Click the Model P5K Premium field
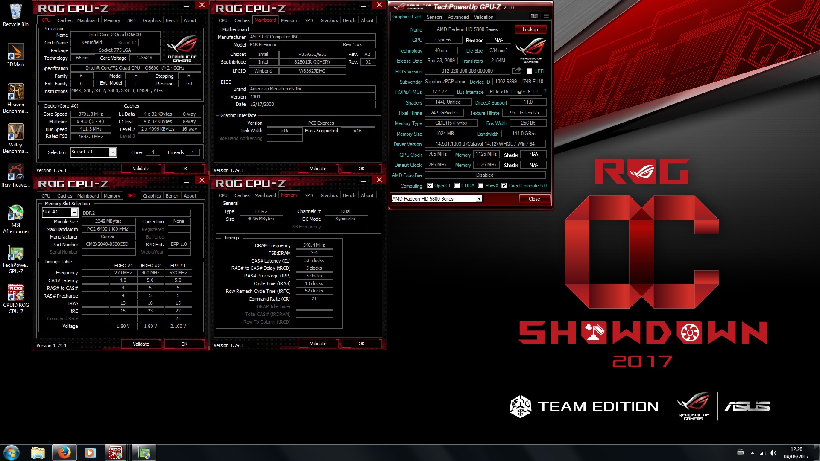 click(x=289, y=45)
